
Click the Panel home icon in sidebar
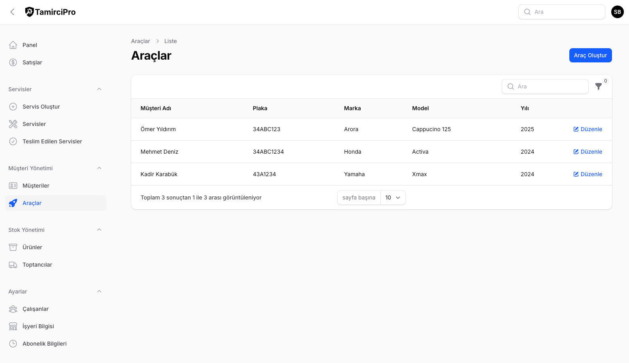[x=13, y=45]
